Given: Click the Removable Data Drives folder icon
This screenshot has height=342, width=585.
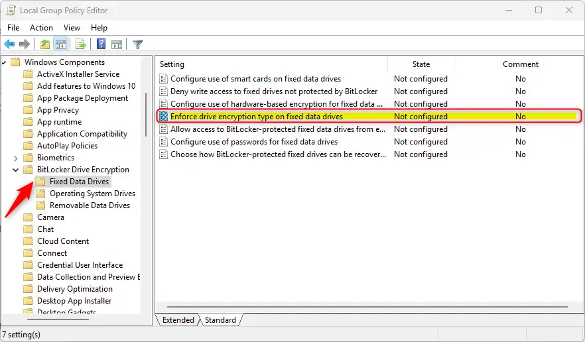Looking at the screenshot, I should [40, 205].
